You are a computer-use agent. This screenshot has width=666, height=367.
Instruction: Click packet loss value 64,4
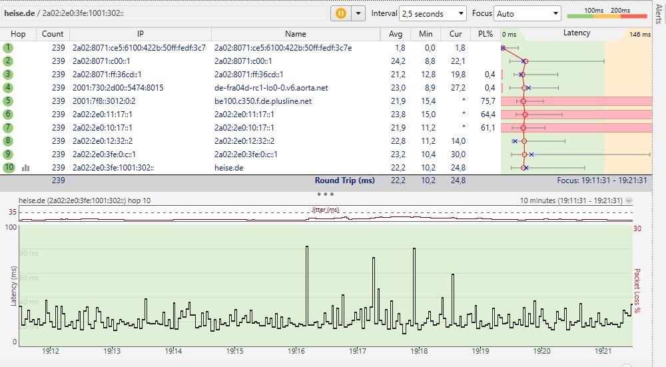click(488, 115)
